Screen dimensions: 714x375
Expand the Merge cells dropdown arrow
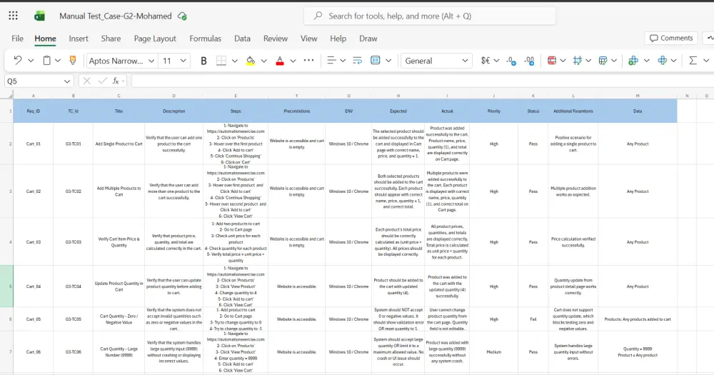pyautogui.click(x=388, y=60)
